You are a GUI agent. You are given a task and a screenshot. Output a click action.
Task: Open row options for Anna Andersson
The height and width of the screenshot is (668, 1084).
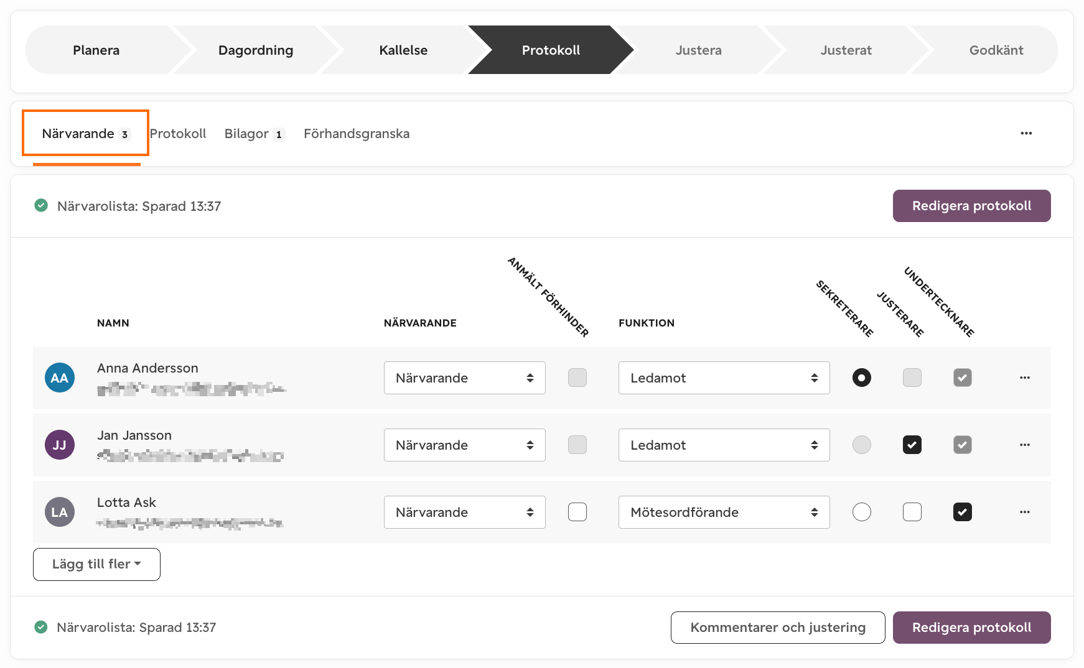click(1025, 378)
